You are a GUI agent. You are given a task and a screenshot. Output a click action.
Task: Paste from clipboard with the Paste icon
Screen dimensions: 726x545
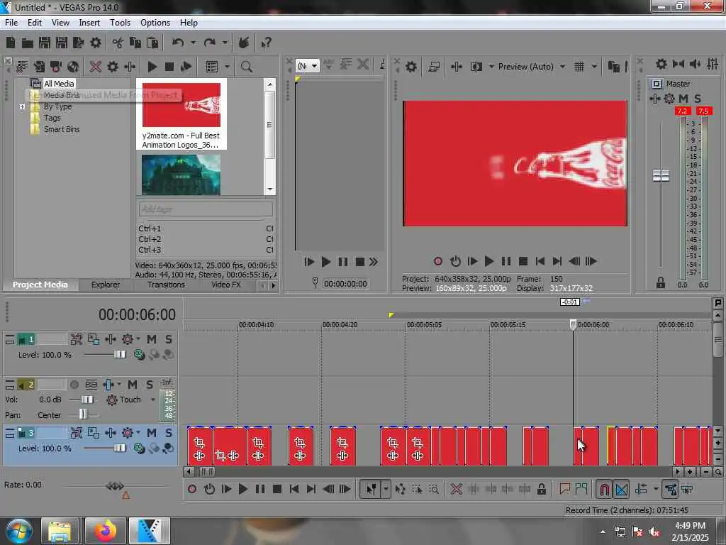click(x=152, y=43)
